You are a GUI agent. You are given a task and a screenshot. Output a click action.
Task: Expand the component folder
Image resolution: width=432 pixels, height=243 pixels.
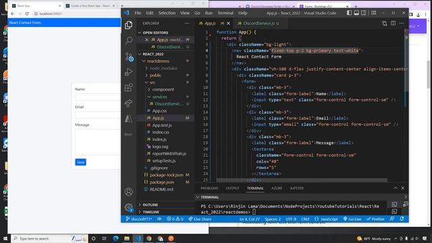click(163, 90)
